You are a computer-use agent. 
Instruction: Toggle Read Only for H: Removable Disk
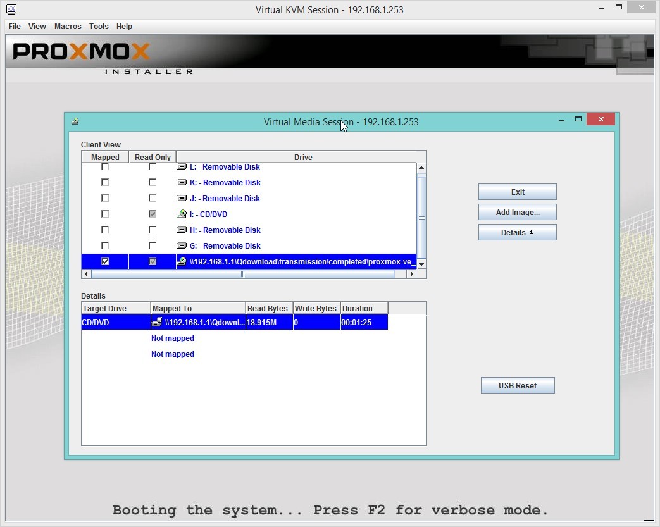(153, 230)
